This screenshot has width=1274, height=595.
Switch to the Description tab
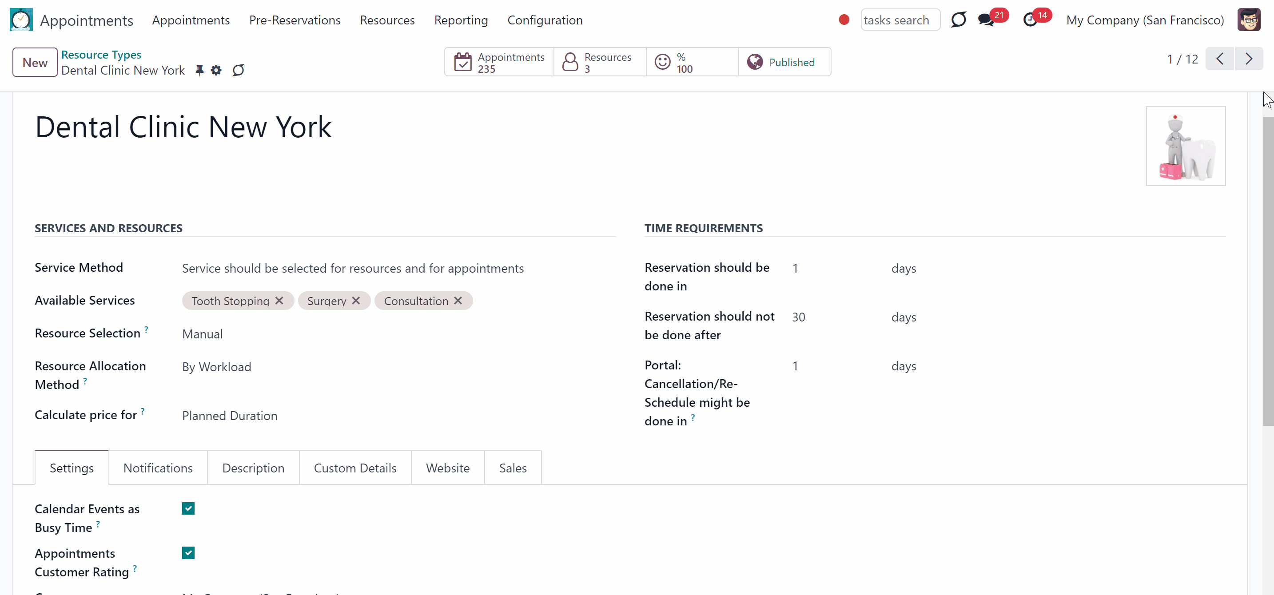(x=253, y=468)
